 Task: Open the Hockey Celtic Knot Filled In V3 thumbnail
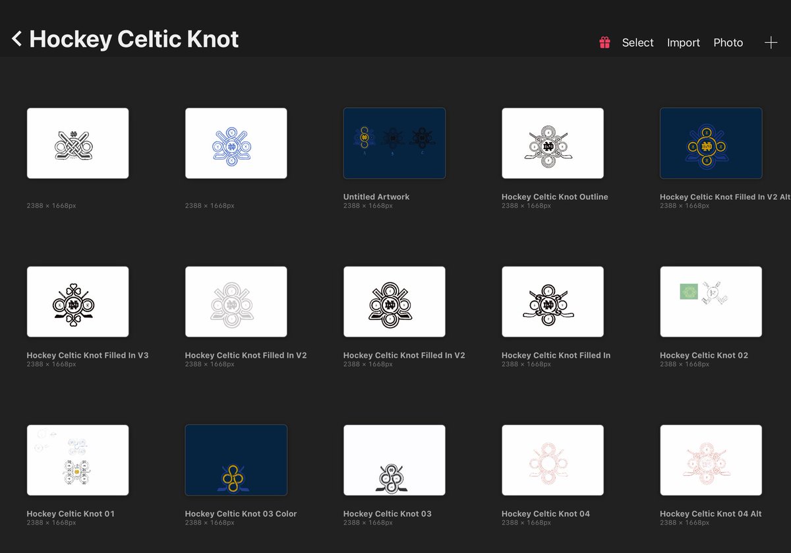78,302
